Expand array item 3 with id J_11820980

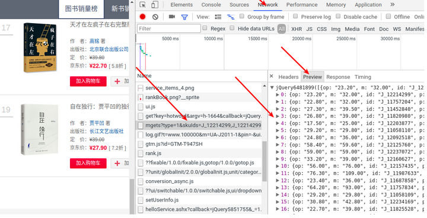pos(278,116)
